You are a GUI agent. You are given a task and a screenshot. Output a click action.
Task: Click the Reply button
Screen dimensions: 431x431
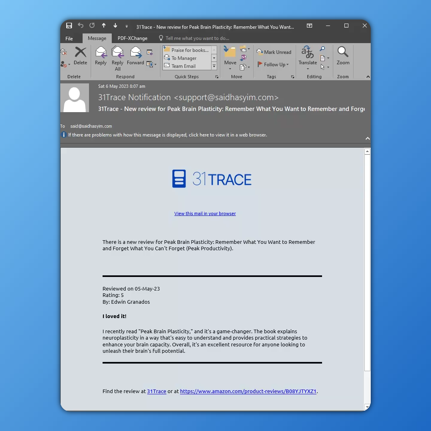(x=101, y=56)
